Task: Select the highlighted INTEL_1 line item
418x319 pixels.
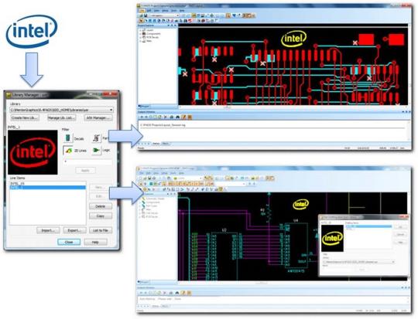Action: click(48, 187)
